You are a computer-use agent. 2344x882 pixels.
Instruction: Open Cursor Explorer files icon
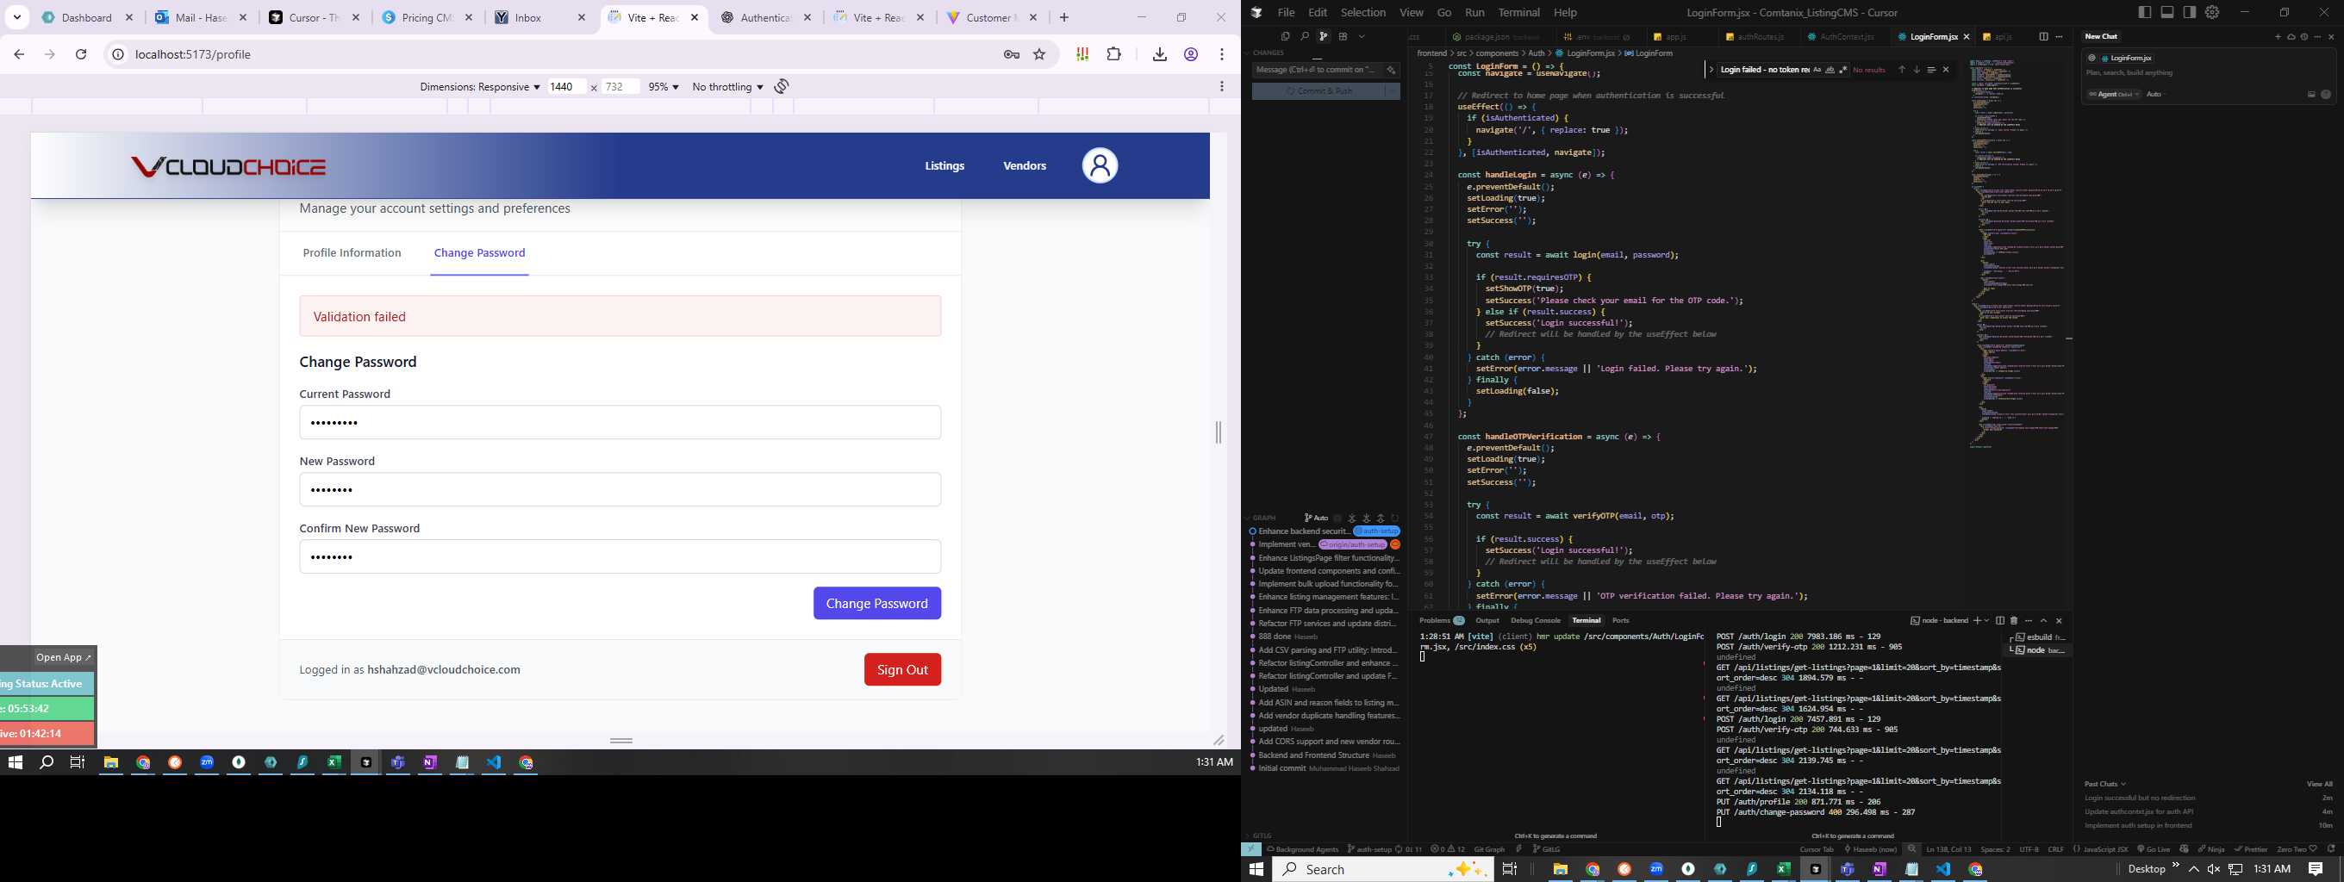(1286, 36)
